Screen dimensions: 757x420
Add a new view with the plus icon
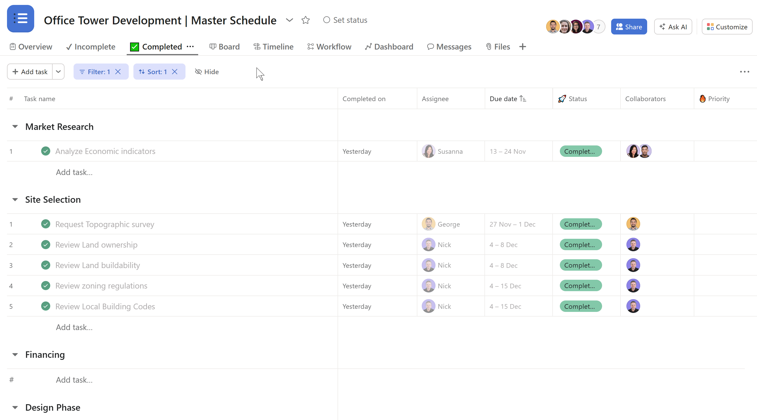pyautogui.click(x=523, y=46)
